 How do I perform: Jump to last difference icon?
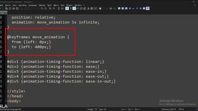(140, 8)
